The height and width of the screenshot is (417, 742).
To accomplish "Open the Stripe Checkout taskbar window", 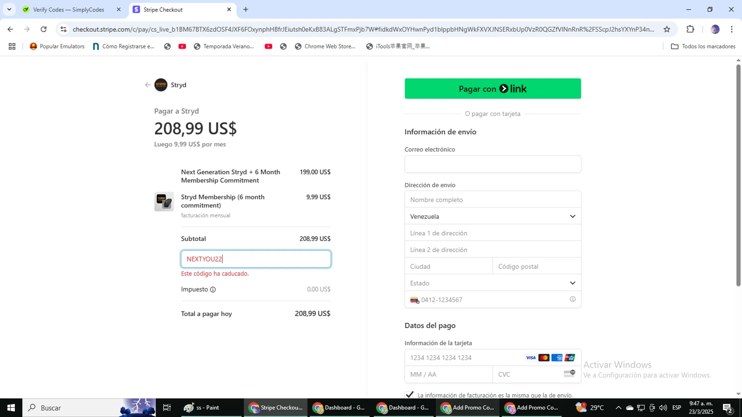I will [x=276, y=408].
